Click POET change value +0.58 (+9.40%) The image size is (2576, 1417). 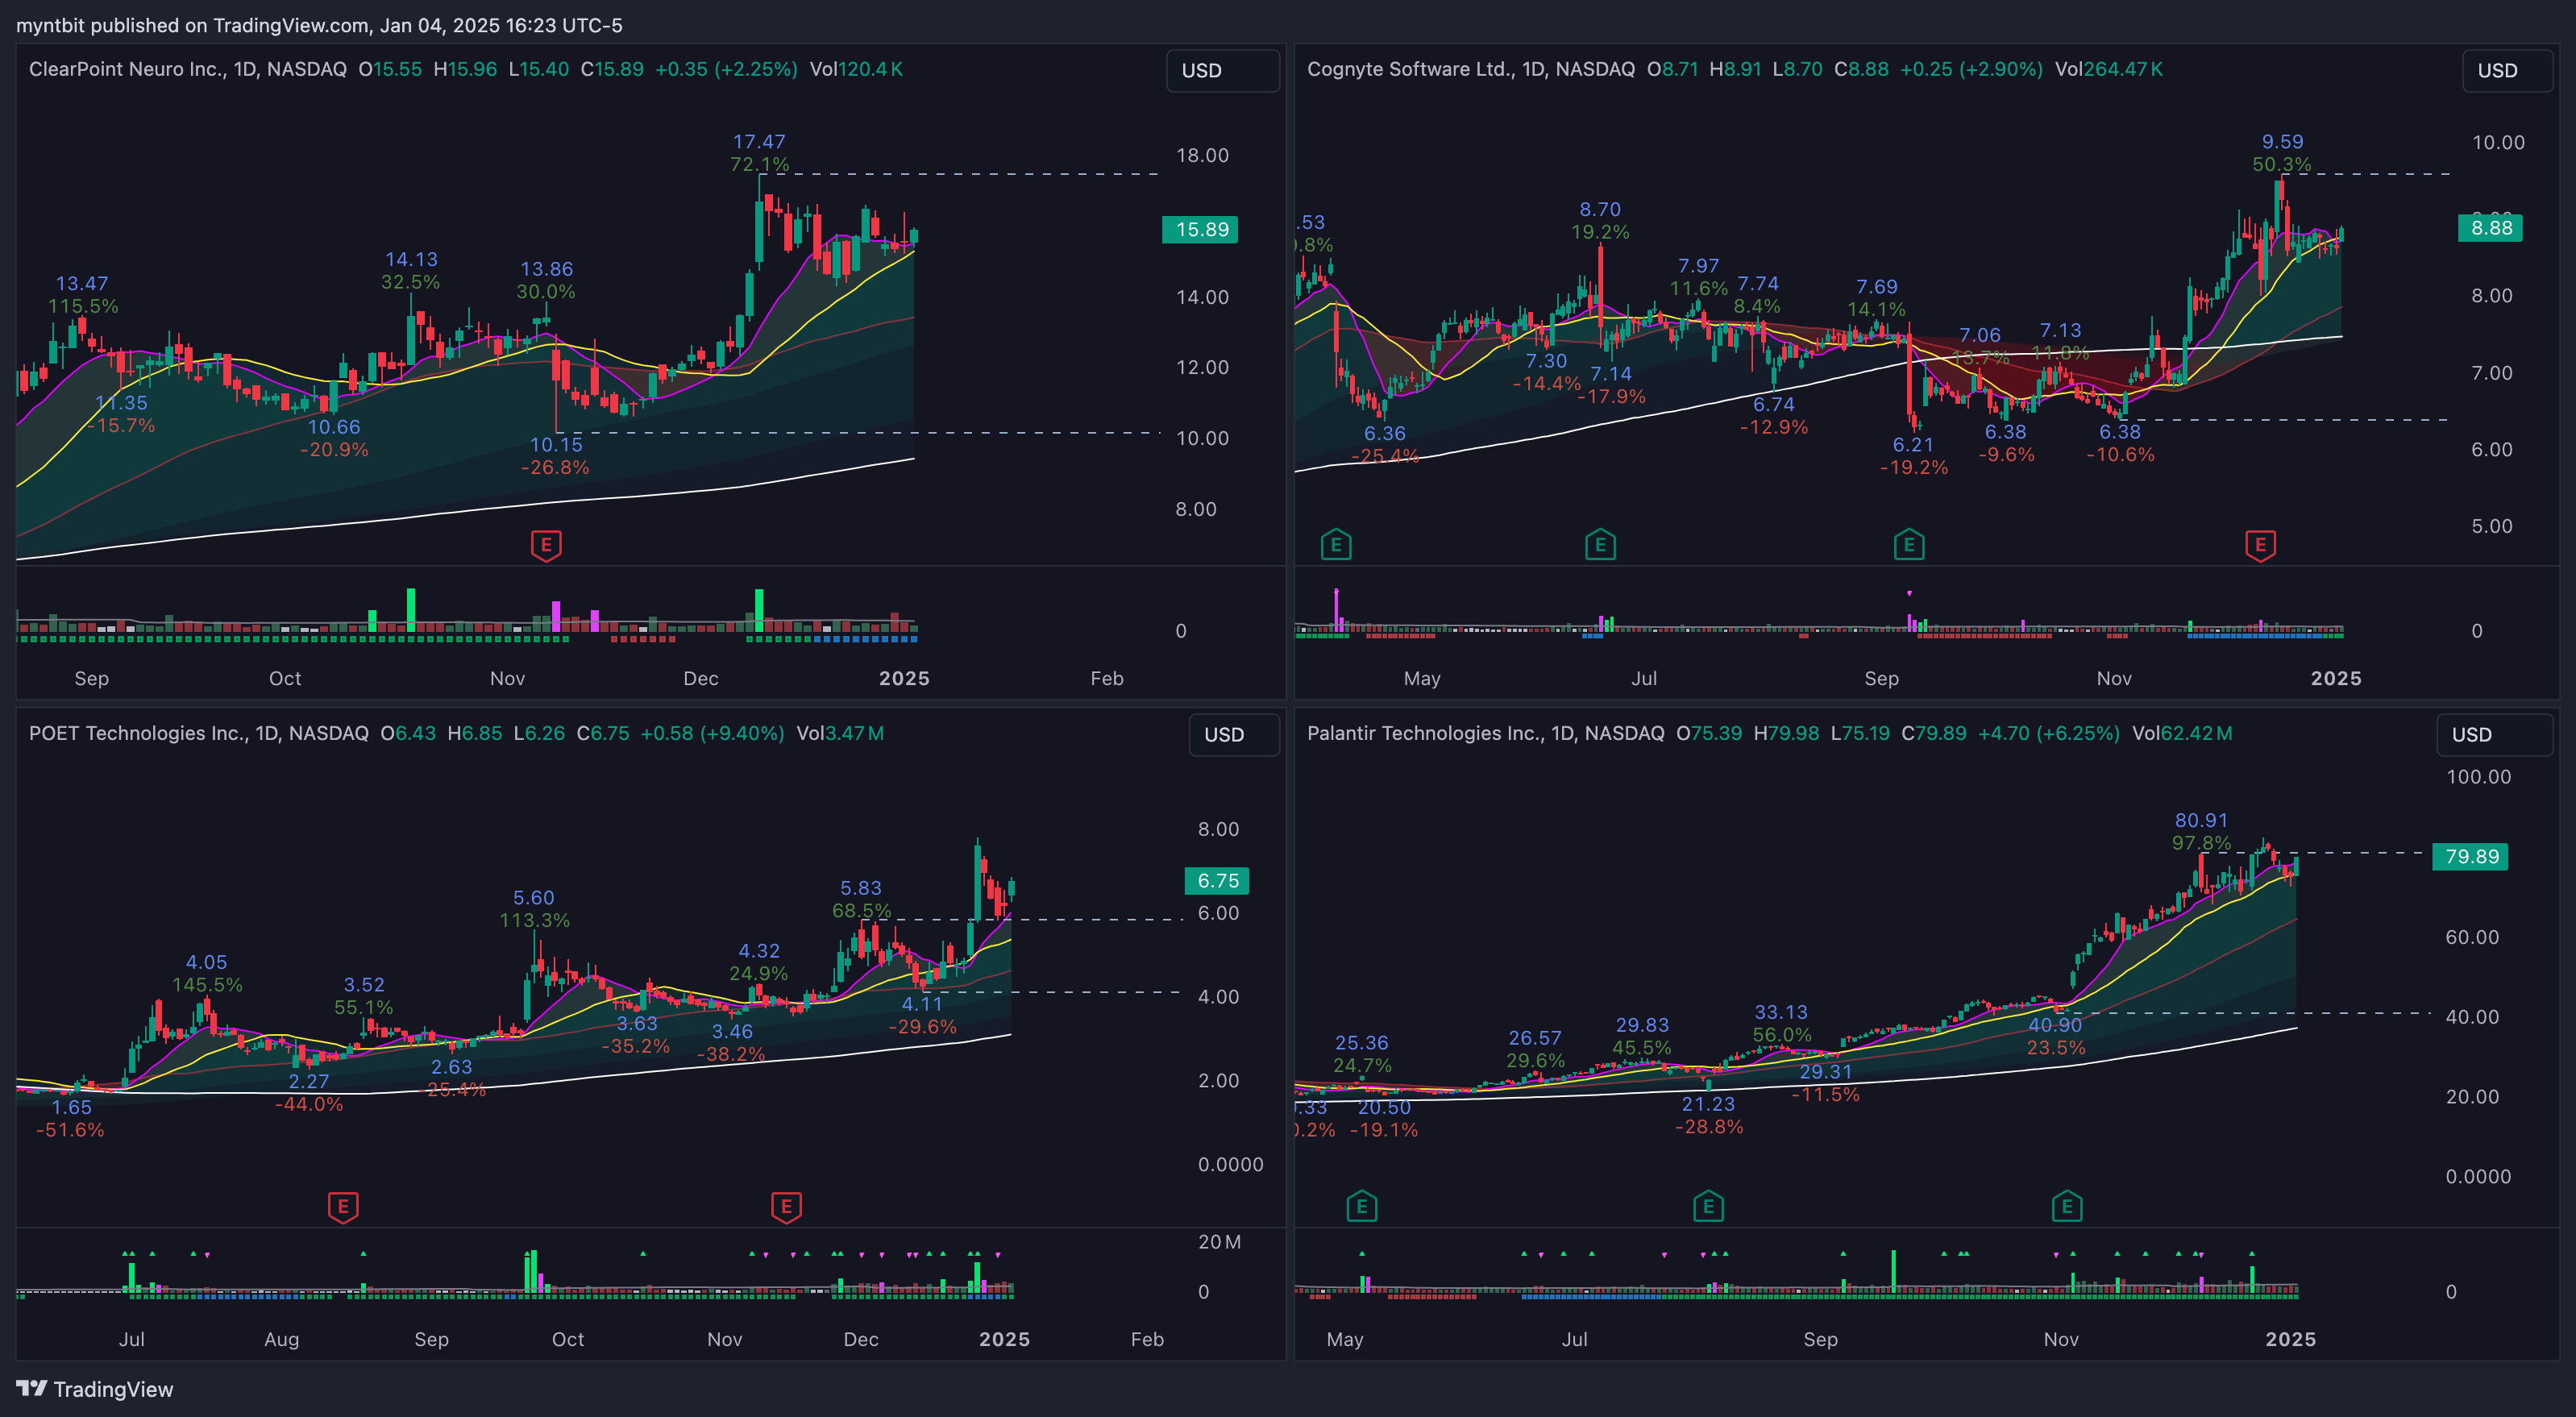coord(712,733)
